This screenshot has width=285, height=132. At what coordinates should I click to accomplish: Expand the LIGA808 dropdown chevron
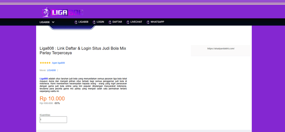[53, 22]
